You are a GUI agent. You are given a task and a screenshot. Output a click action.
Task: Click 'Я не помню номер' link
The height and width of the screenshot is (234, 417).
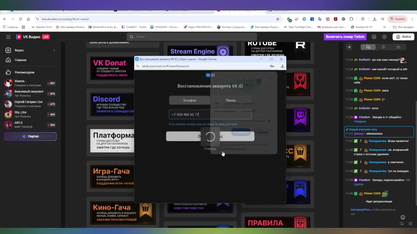[x=203, y=124]
